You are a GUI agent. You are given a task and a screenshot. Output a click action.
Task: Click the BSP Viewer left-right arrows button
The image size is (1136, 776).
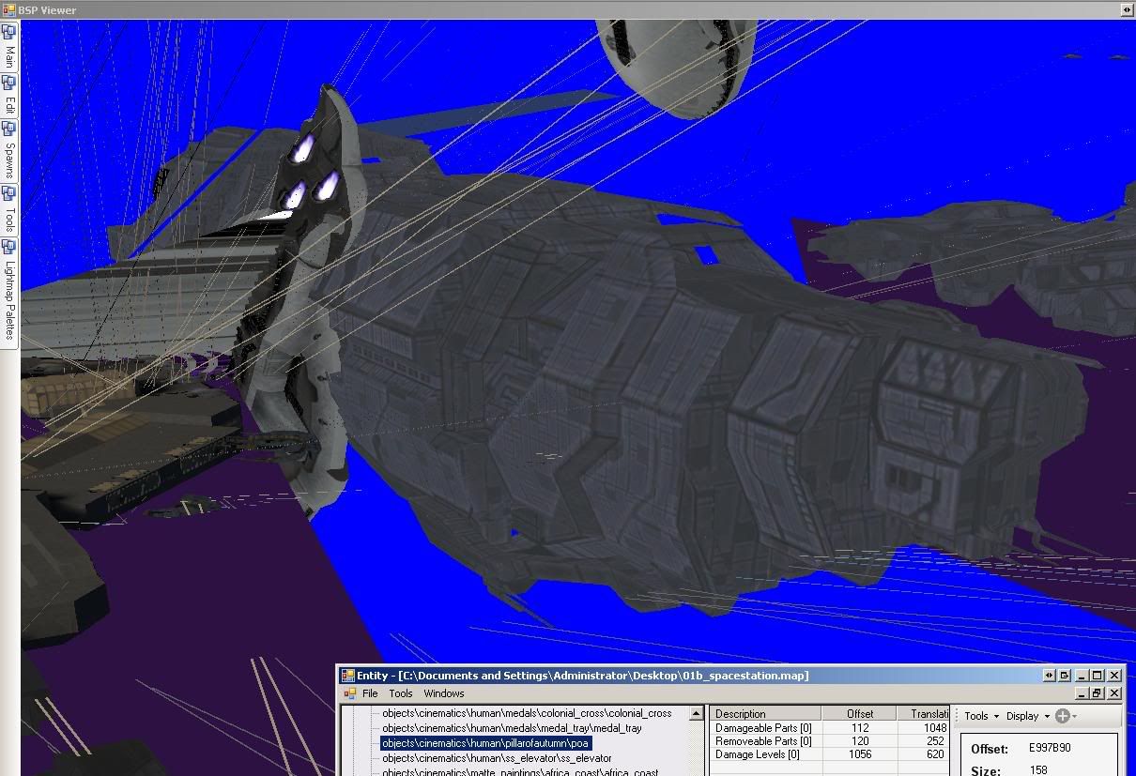coord(1127,9)
